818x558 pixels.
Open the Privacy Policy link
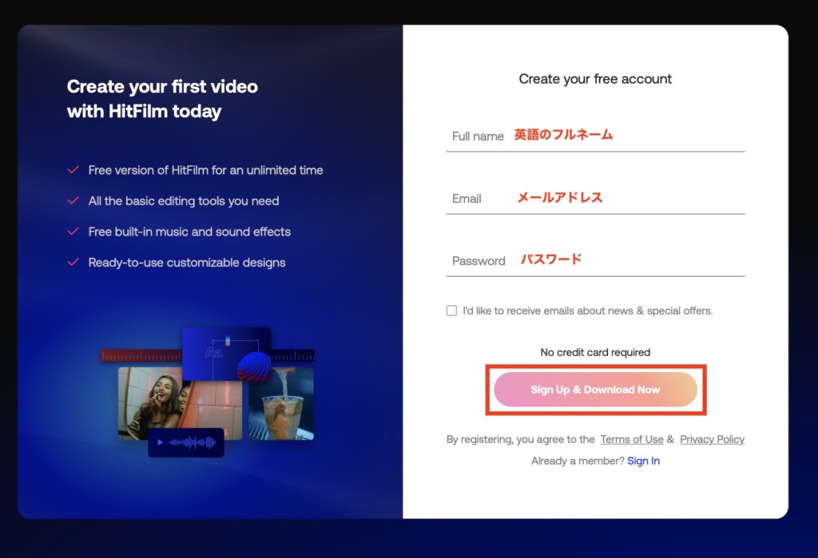coord(712,440)
